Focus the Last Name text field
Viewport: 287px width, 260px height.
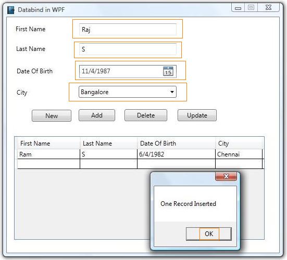tap(128, 49)
